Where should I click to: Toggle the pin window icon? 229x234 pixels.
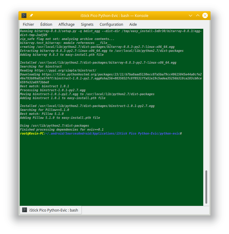point(31,15)
